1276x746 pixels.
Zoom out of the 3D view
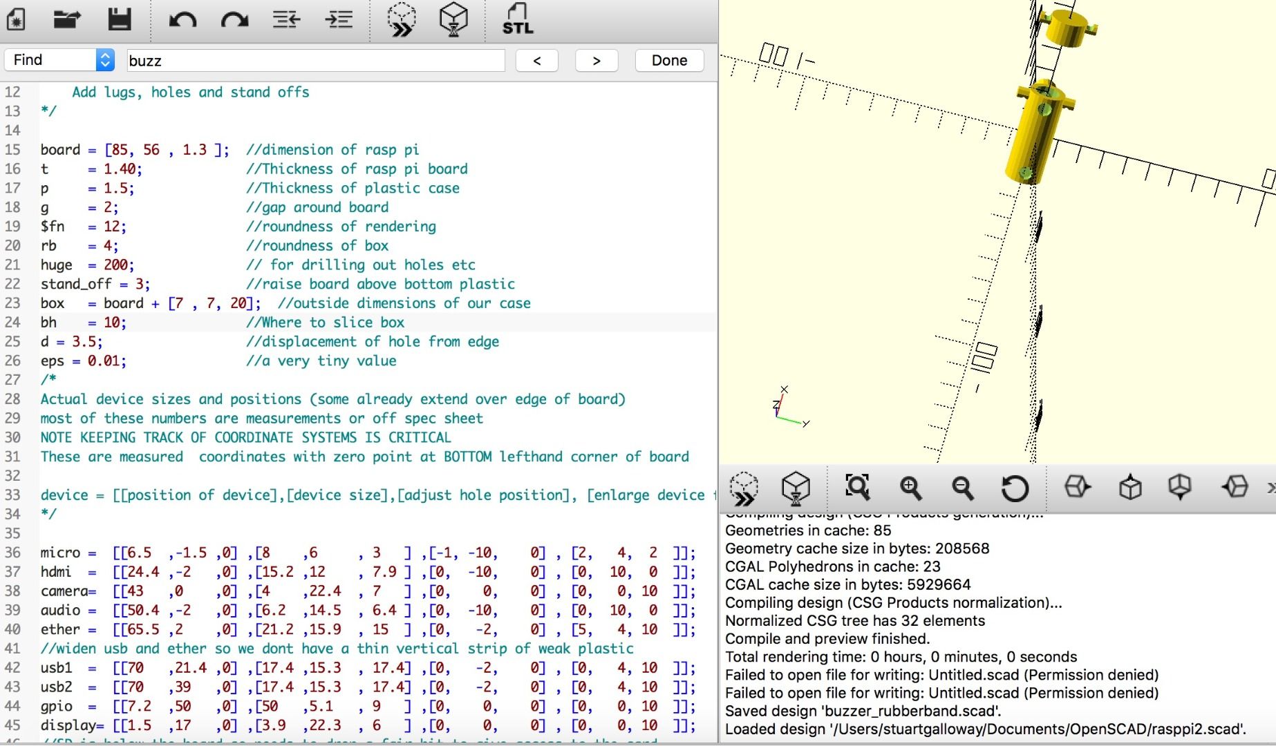962,488
